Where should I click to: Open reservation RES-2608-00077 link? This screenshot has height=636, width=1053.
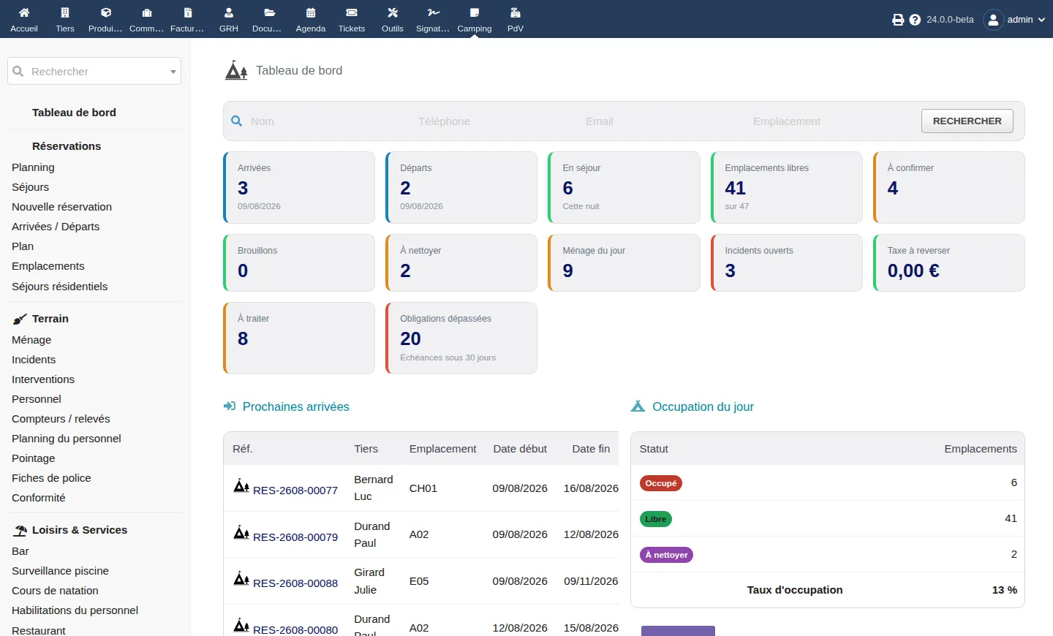295,491
